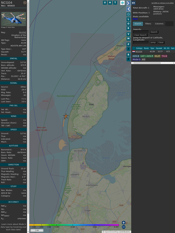Viewport: 175px width, 233px height.
Task: Zoom out with the minus button
Action: click(124, 227)
